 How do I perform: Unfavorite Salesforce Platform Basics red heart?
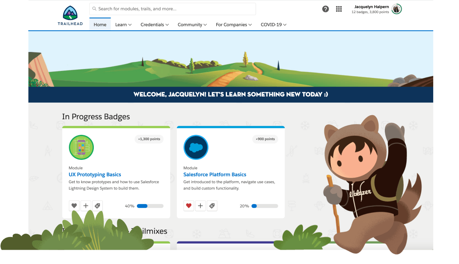click(x=189, y=206)
